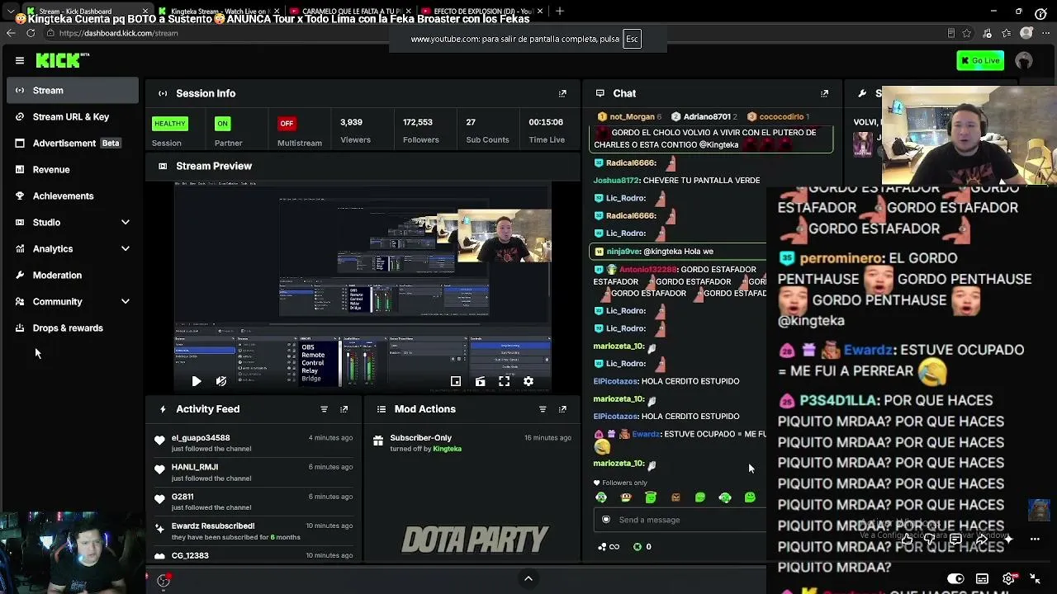Image resolution: width=1057 pixels, height=594 pixels.
Task: Go back in browser history
Action: (x=11, y=33)
